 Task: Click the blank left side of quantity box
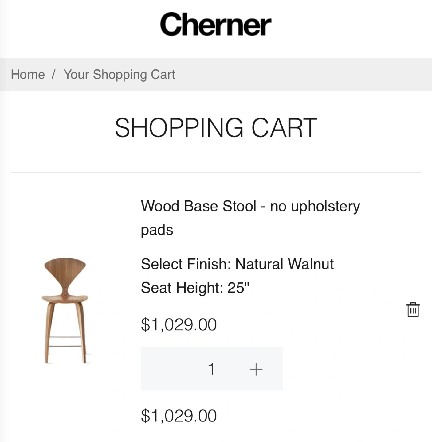point(166,369)
